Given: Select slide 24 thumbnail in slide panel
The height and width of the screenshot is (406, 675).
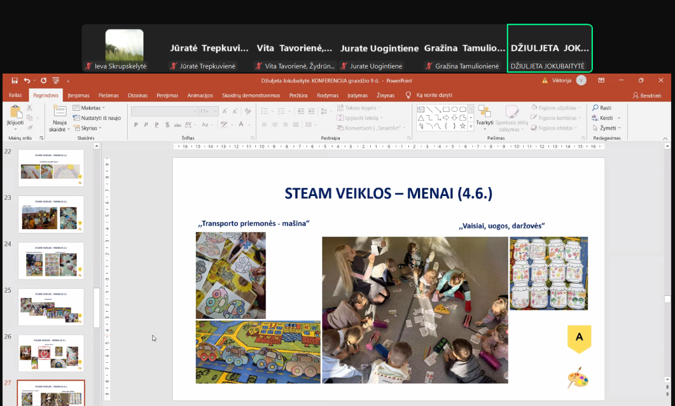Looking at the screenshot, I should [51, 261].
